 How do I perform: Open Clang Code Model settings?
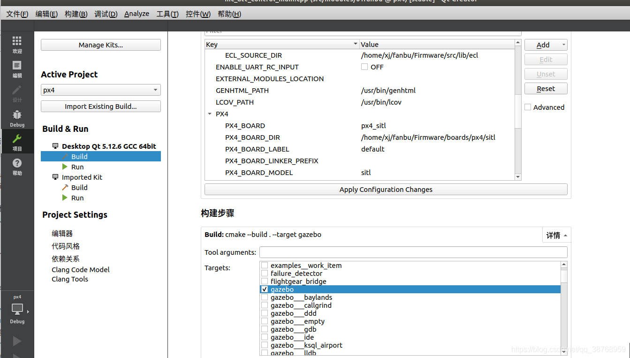click(x=81, y=269)
